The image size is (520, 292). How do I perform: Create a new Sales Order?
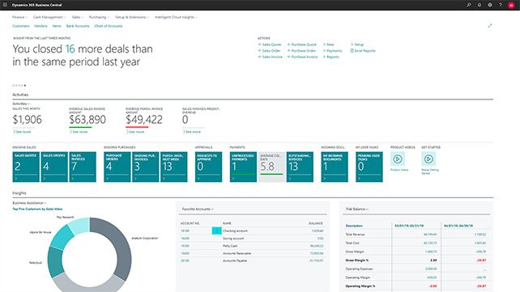click(x=269, y=51)
